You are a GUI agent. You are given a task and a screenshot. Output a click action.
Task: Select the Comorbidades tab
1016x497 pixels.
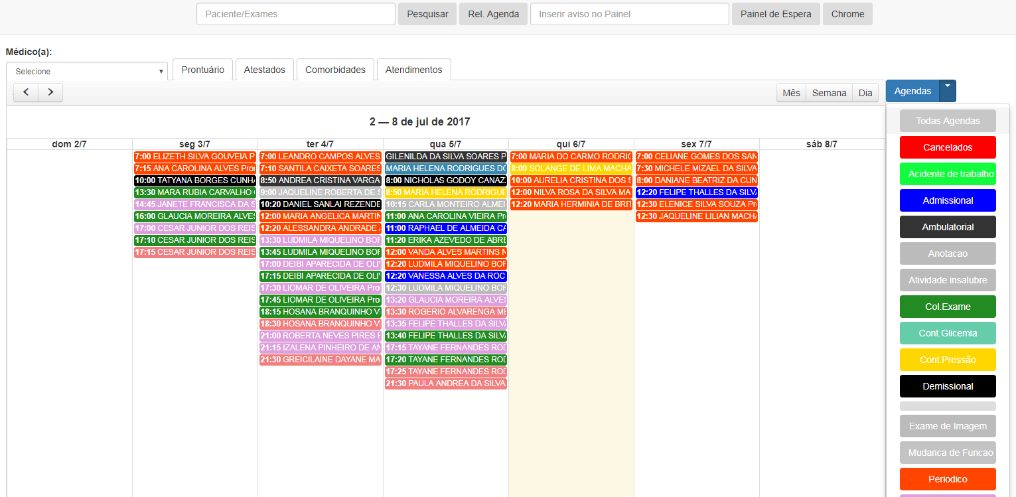335,70
